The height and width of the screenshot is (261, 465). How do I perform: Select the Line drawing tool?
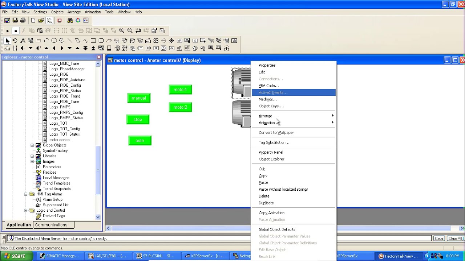[x=70, y=41]
